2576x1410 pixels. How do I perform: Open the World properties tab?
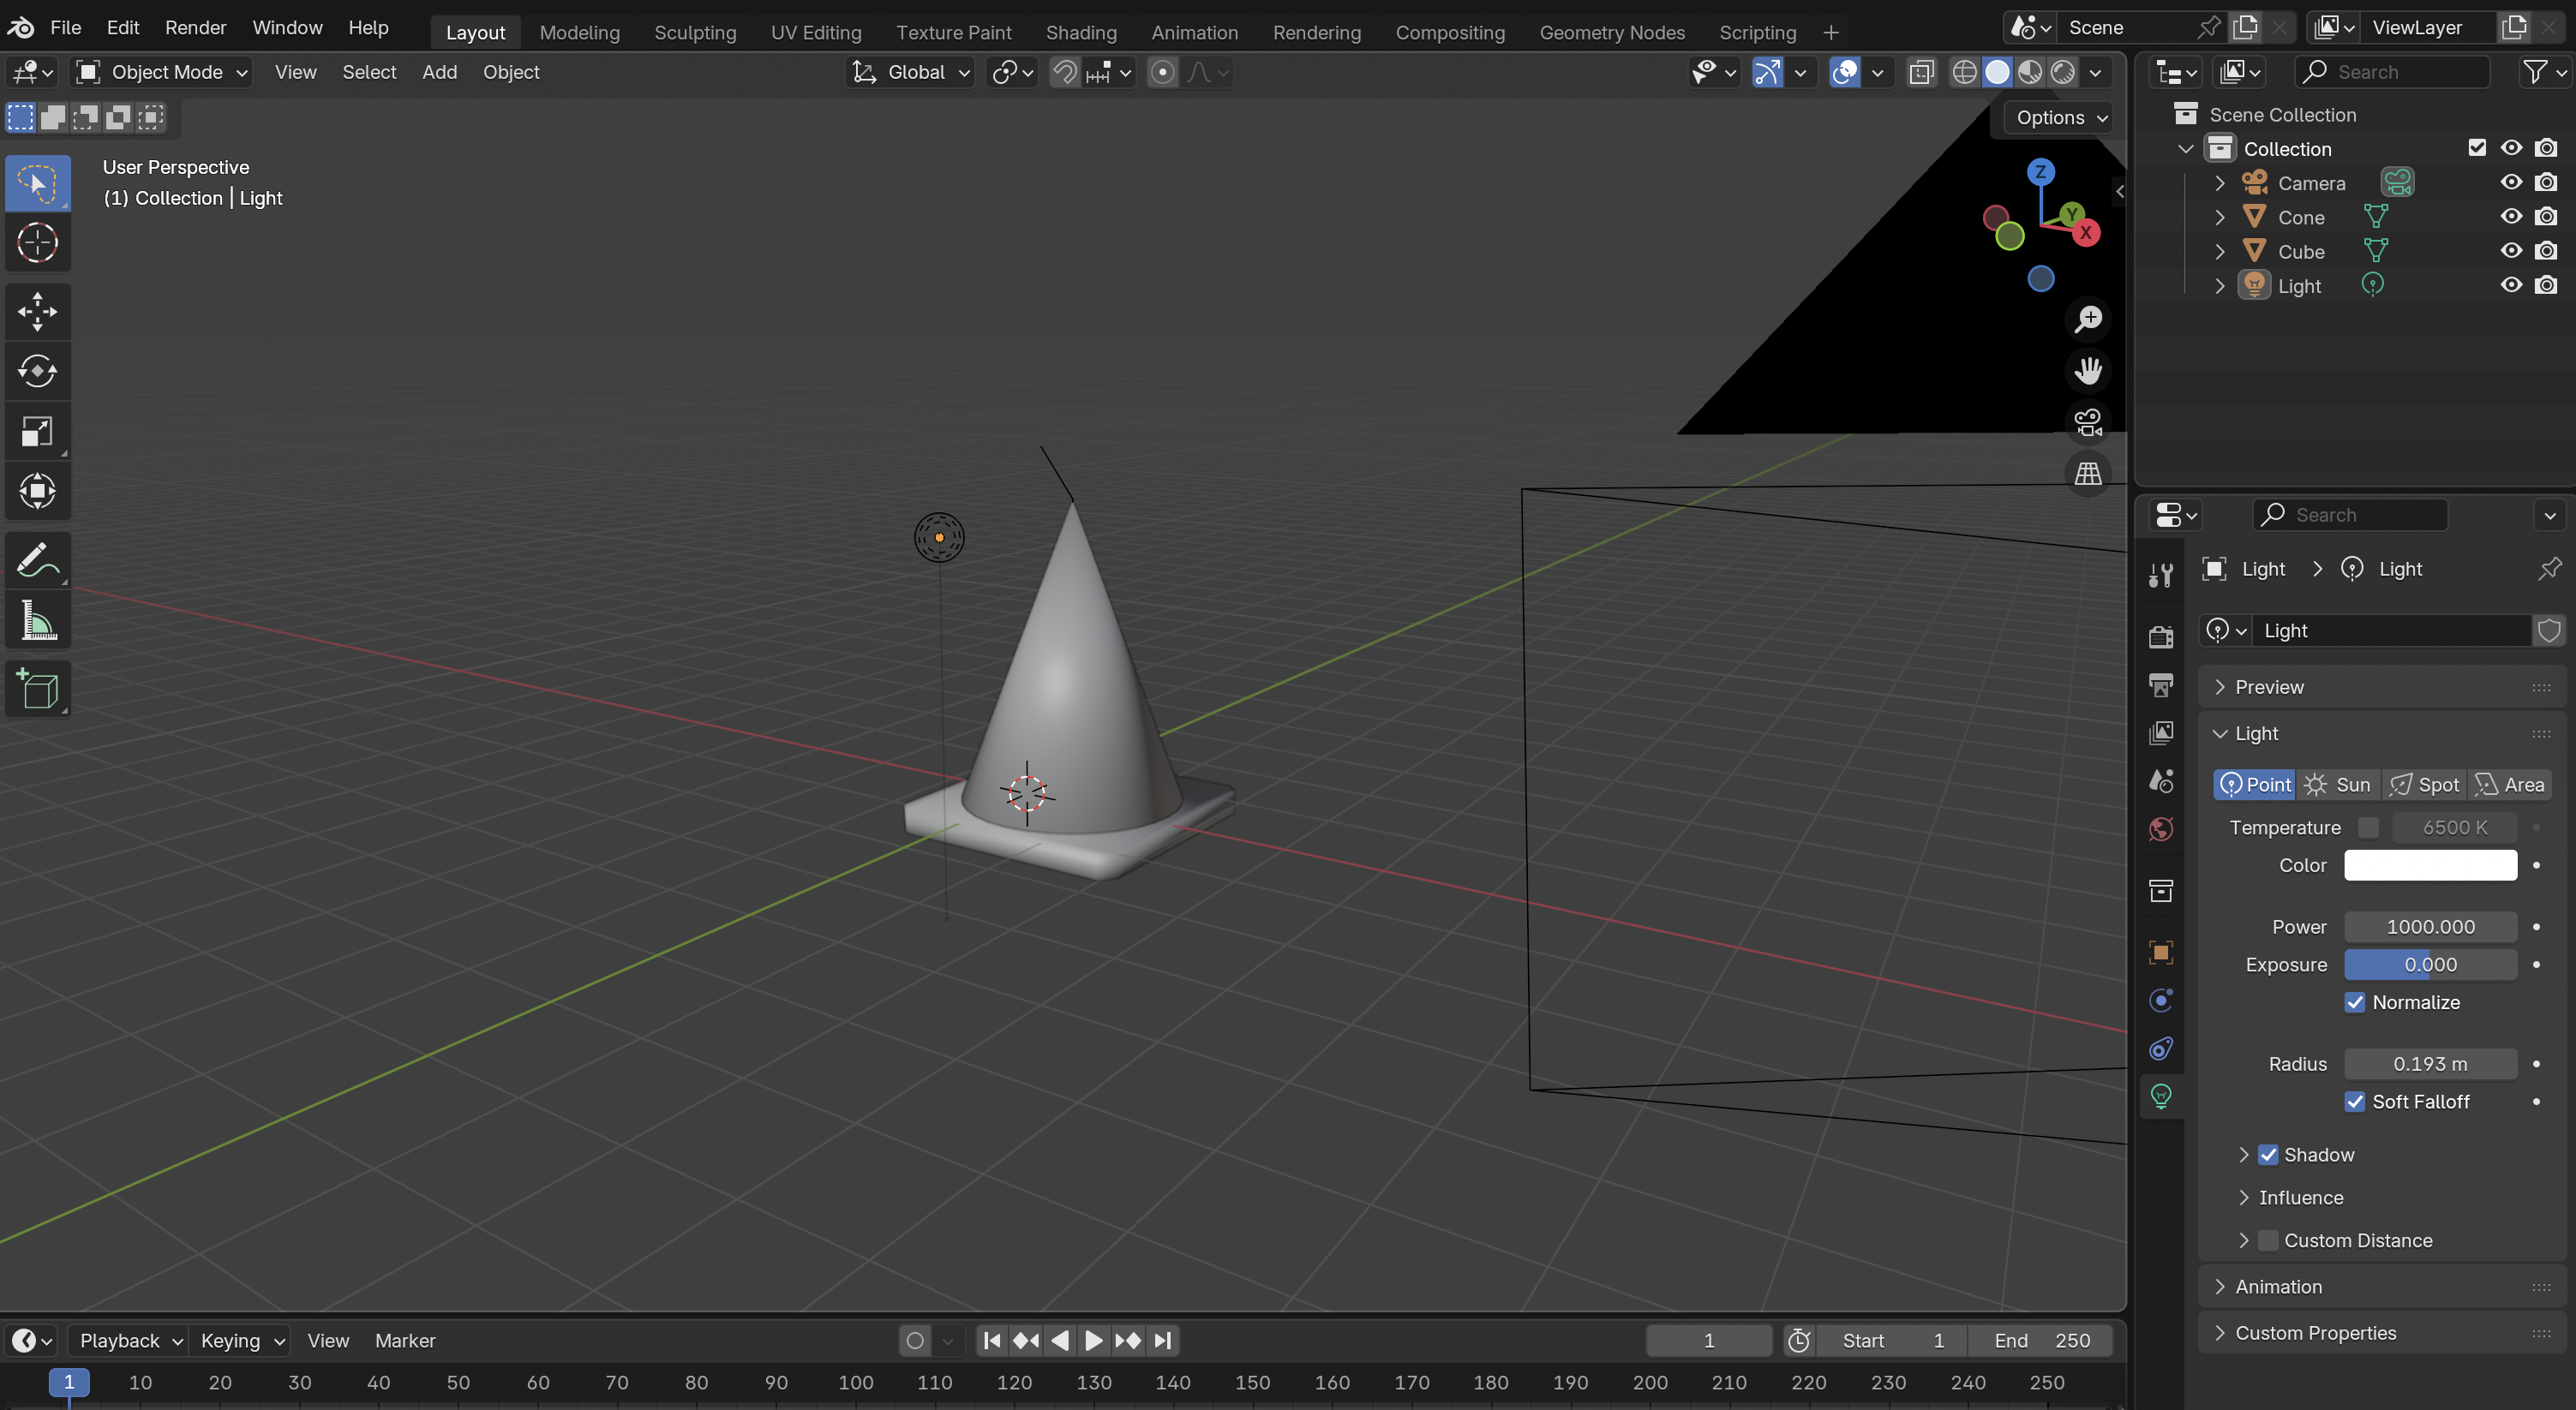(2161, 829)
